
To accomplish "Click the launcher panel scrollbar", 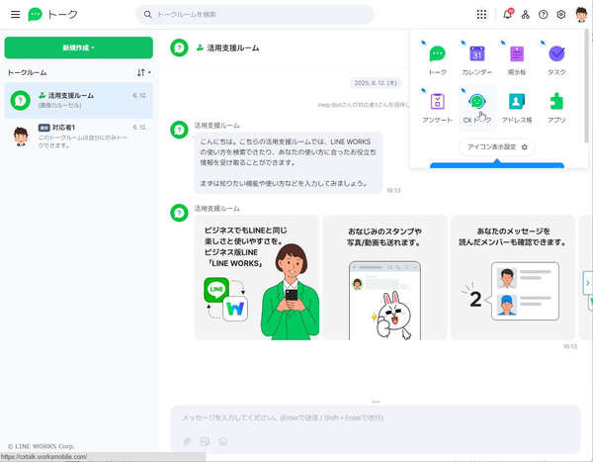I will [x=586, y=86].
